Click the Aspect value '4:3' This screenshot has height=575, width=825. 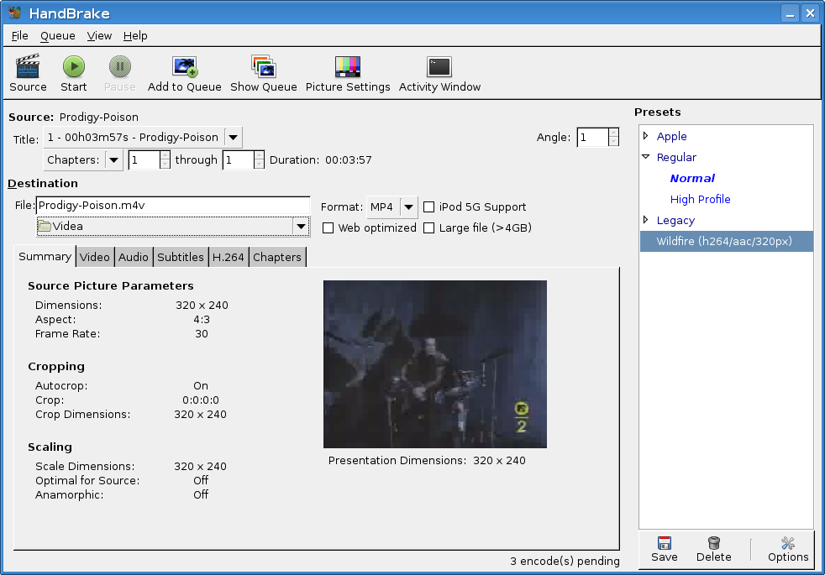202,320
